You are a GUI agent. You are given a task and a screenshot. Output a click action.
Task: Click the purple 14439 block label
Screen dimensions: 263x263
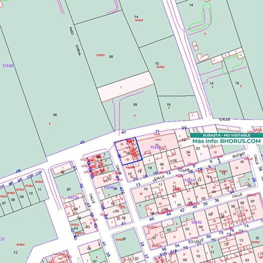pyautogui.click(x=74, y=197)
